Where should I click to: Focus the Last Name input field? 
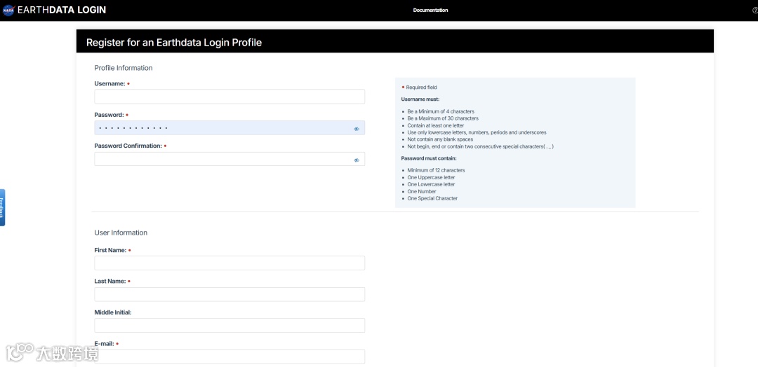[x=230, y=294]
